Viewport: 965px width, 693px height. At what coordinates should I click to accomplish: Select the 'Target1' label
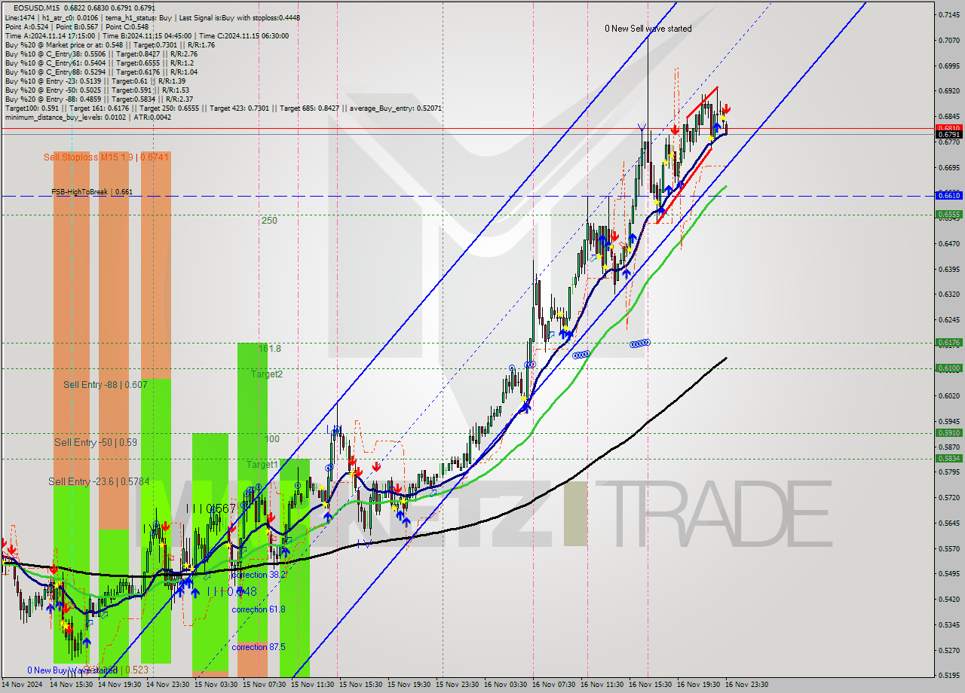[262, 465]
